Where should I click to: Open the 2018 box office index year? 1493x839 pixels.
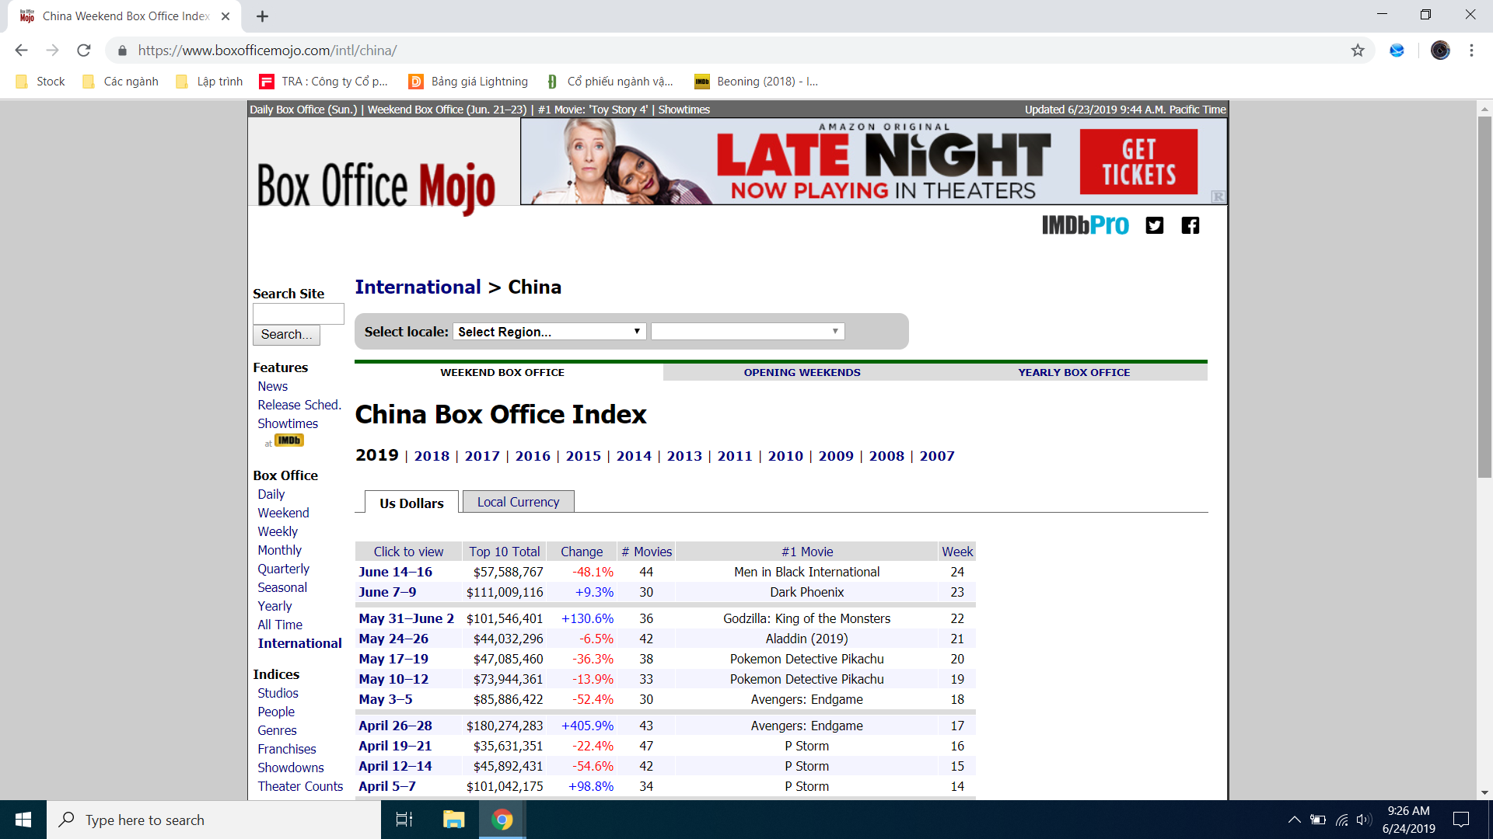click(432, 456)
